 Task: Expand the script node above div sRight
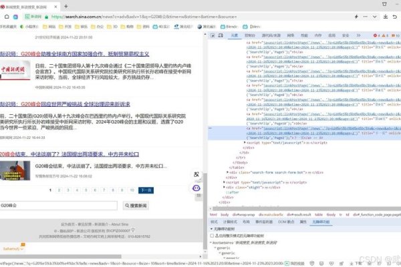pyautogui.click(x=225, y=182)
